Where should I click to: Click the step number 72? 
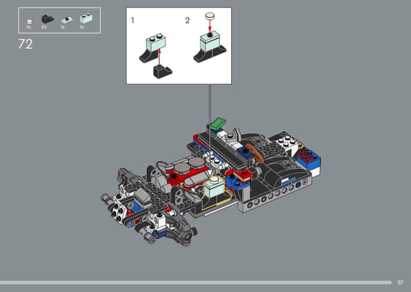point(25,44)
